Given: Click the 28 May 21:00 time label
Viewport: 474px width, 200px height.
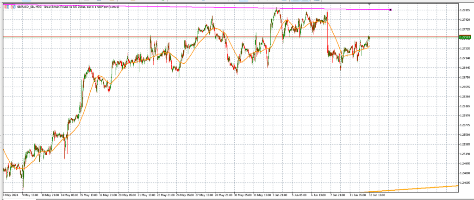Looking at the screenshot, I should pos(223,195).
